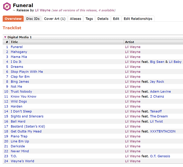Open track Mahogany
This screenshot has width=183, height=167.
(19, 52)
